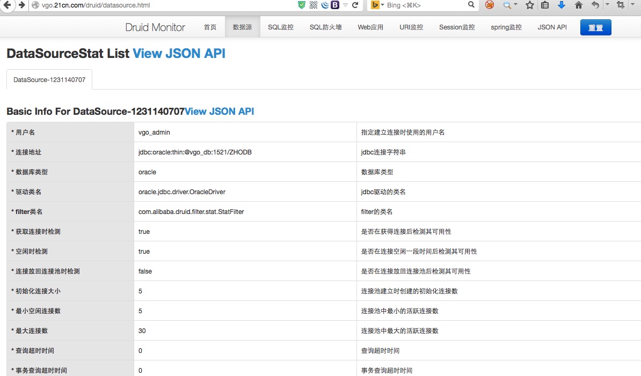
Task: Bookmark this page with star icon
Action: click(x=530, y=5)
